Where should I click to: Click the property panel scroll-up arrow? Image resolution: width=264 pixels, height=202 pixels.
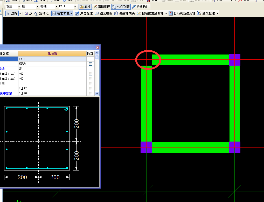tap(97, 53)
